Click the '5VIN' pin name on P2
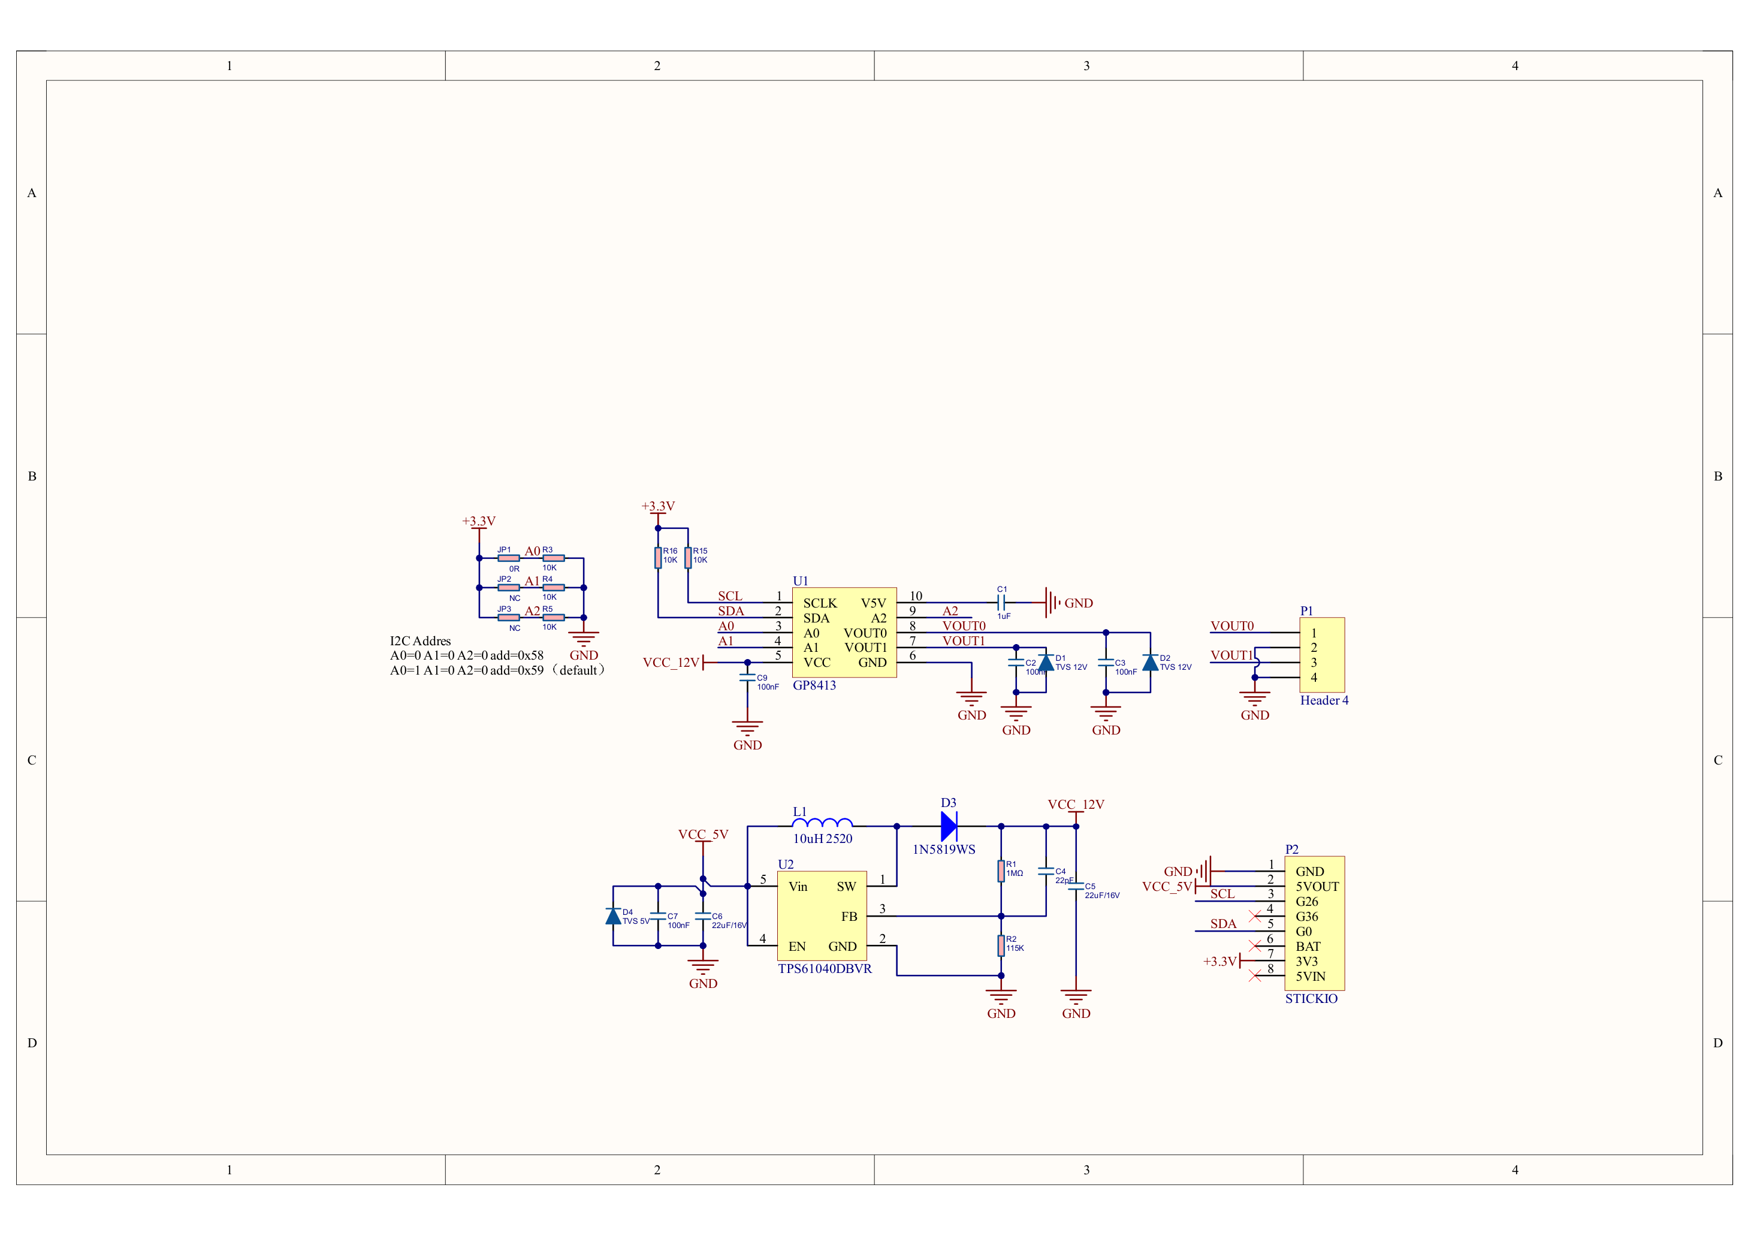 pos(1310,976)
